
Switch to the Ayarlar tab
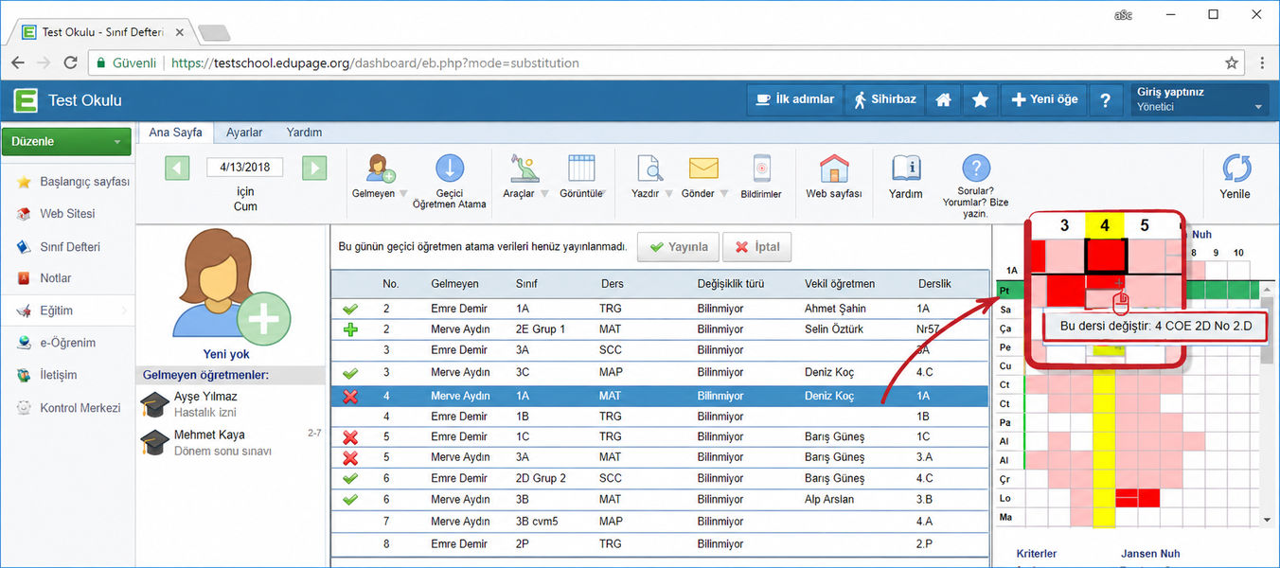(244, 133)
